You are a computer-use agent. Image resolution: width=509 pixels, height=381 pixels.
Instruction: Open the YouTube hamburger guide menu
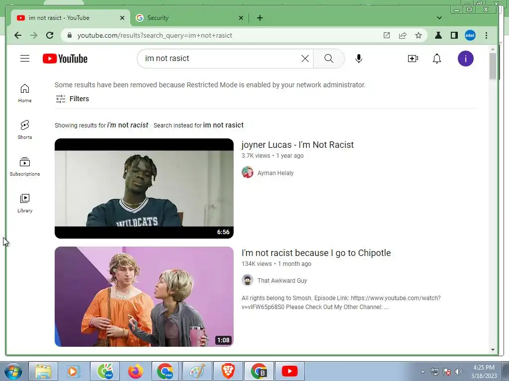point(25,59)
